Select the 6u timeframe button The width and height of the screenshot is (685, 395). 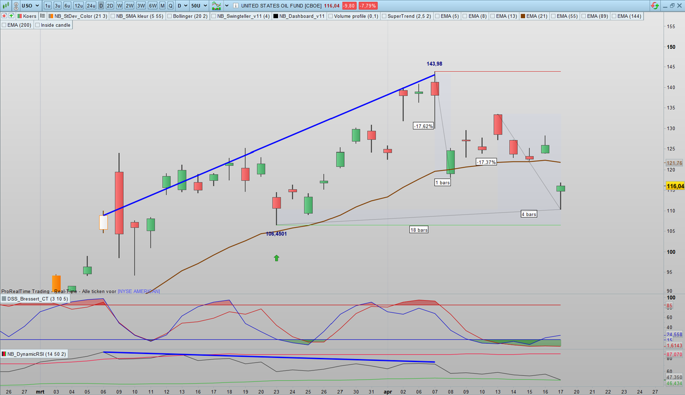(x=67, y=6)
